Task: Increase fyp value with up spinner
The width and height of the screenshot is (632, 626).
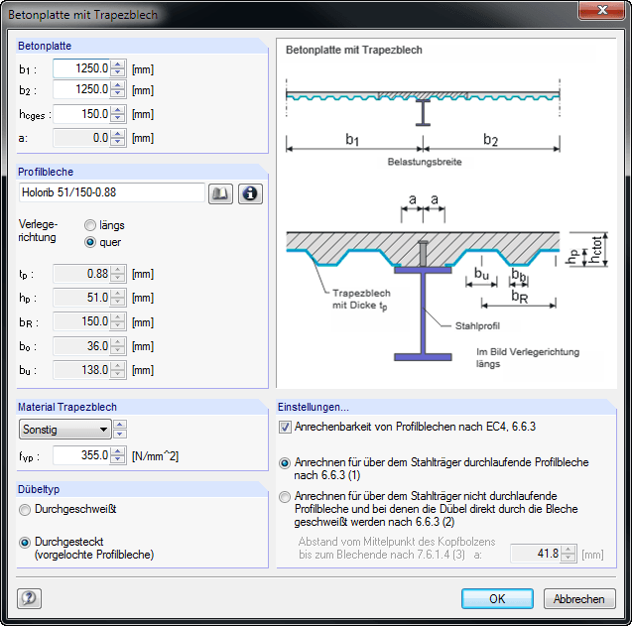Action: [x=118, y=451]
